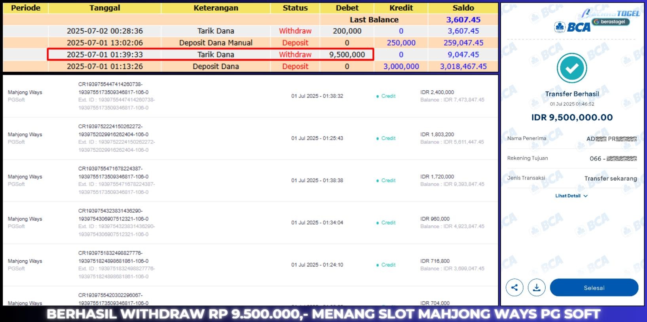
Task: Click the Status column header
Action: click(x=295, y=8)
